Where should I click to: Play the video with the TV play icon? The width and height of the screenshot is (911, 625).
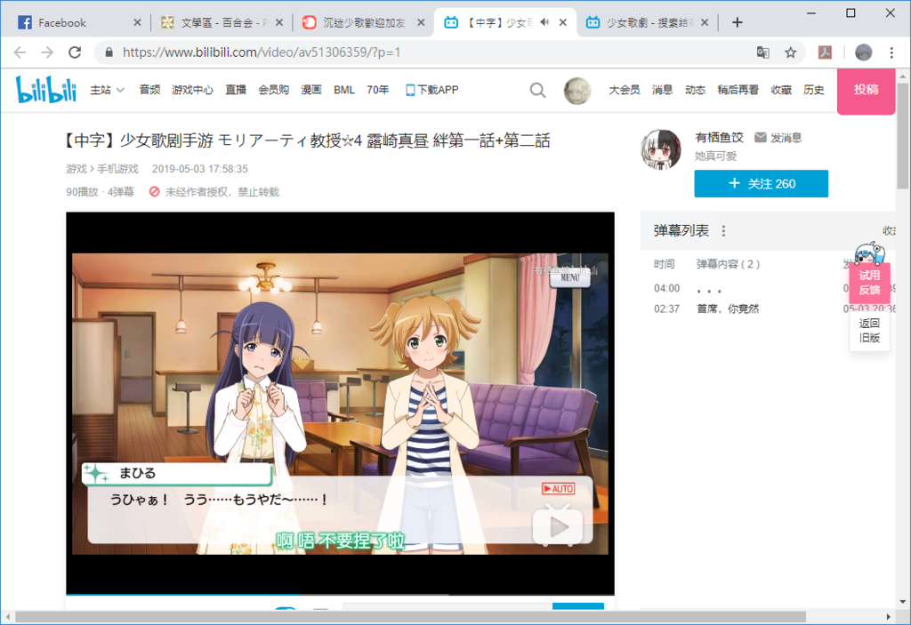click(558, 525)
